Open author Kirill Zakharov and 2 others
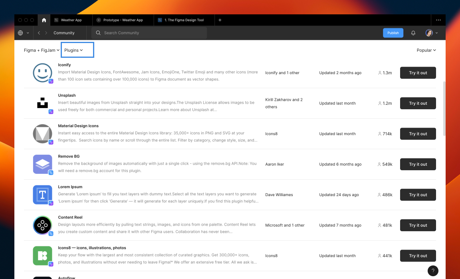 284,103
